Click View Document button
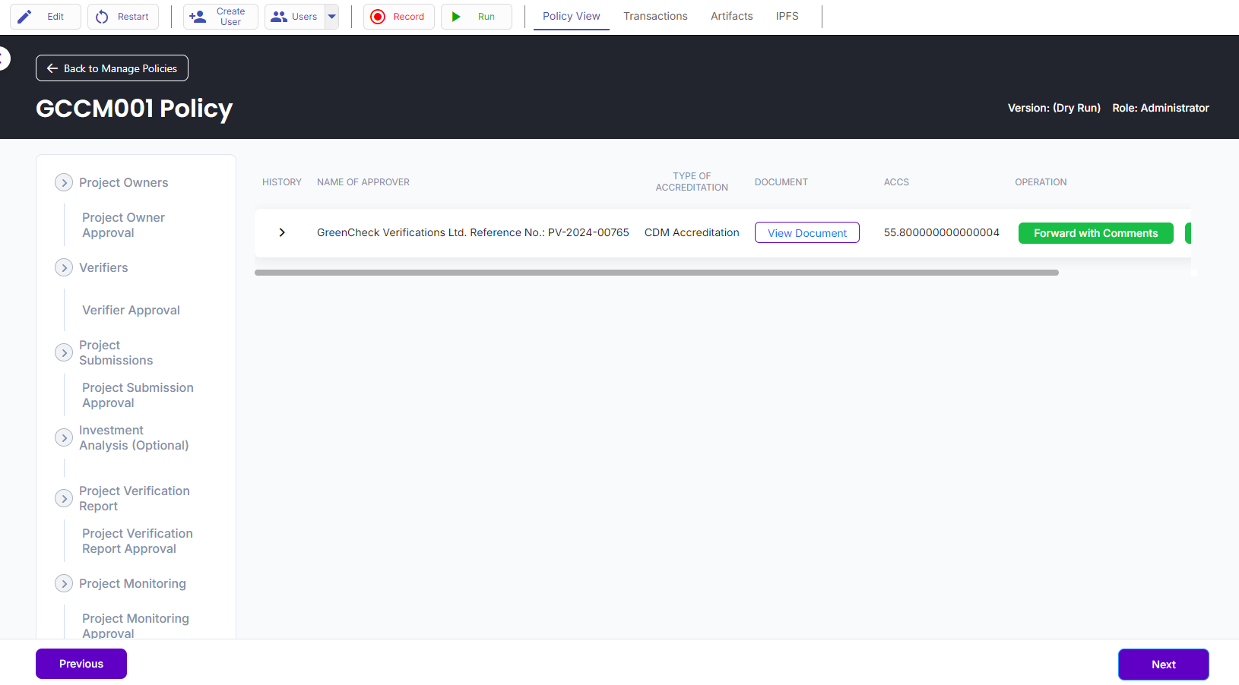Viewport: 1239px width, 685px height. (806, 233)
